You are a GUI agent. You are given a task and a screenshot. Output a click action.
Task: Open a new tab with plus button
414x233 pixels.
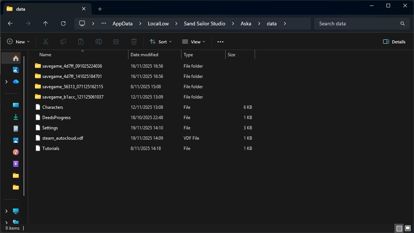coord(100,9)
